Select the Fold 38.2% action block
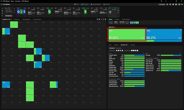 click(x=164, y=34)
